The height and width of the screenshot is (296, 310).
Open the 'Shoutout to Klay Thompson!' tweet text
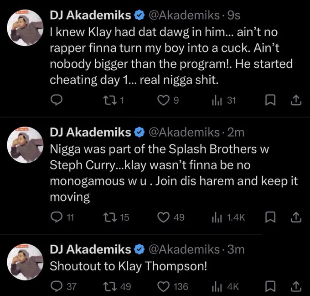(x=129, y=266)
